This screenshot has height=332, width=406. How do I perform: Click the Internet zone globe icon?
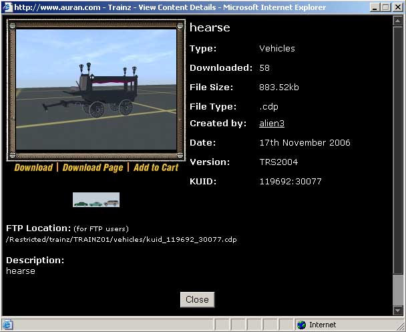301,325
